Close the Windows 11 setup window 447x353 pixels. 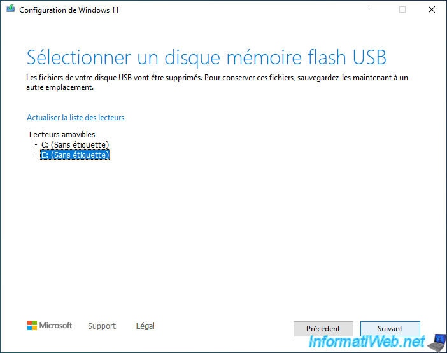[431, 10]
